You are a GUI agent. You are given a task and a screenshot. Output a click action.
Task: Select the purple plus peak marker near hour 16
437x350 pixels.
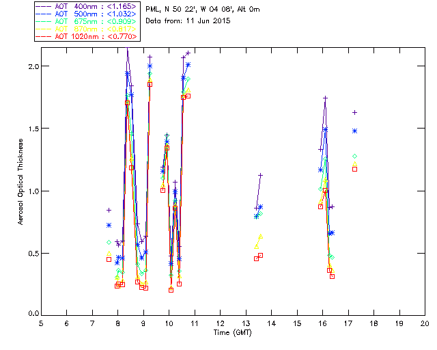coord(325,98)
